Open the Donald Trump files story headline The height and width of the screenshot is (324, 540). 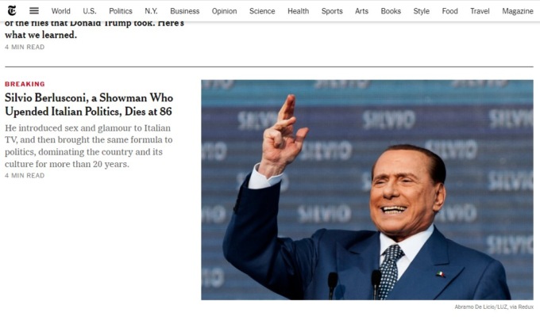click(94, 29)
